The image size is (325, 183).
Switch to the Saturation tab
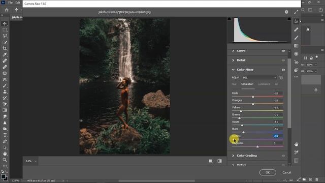247,84
